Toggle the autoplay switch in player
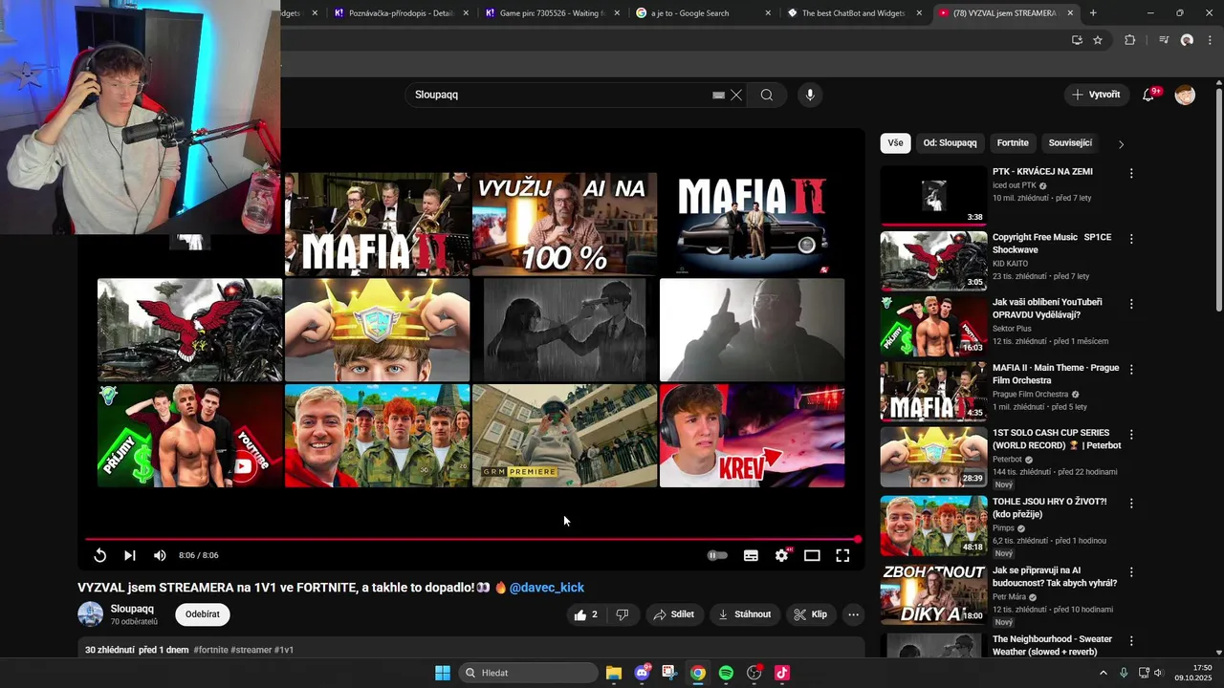Image resolution: width=1224 pixels, height=688 pixels. coord(717,555)
